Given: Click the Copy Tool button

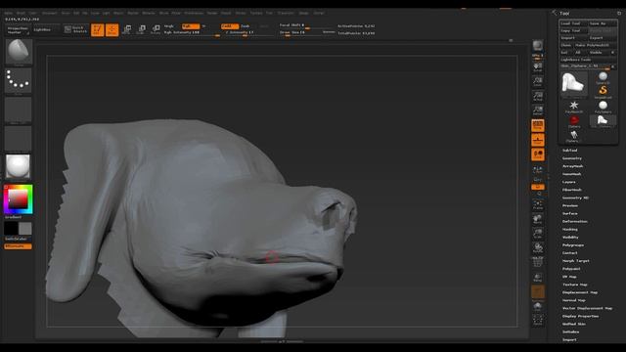Looking at the screenshot, I should point(573,30).
